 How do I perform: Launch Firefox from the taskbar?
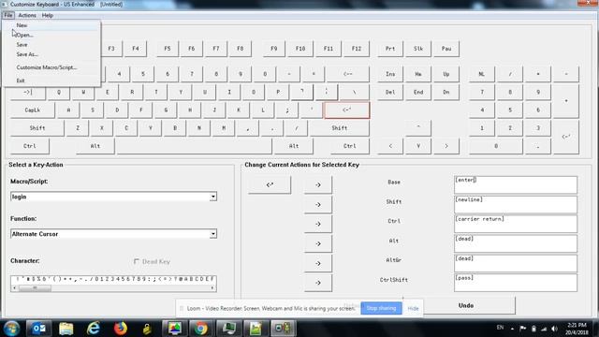tap(121, 329)
